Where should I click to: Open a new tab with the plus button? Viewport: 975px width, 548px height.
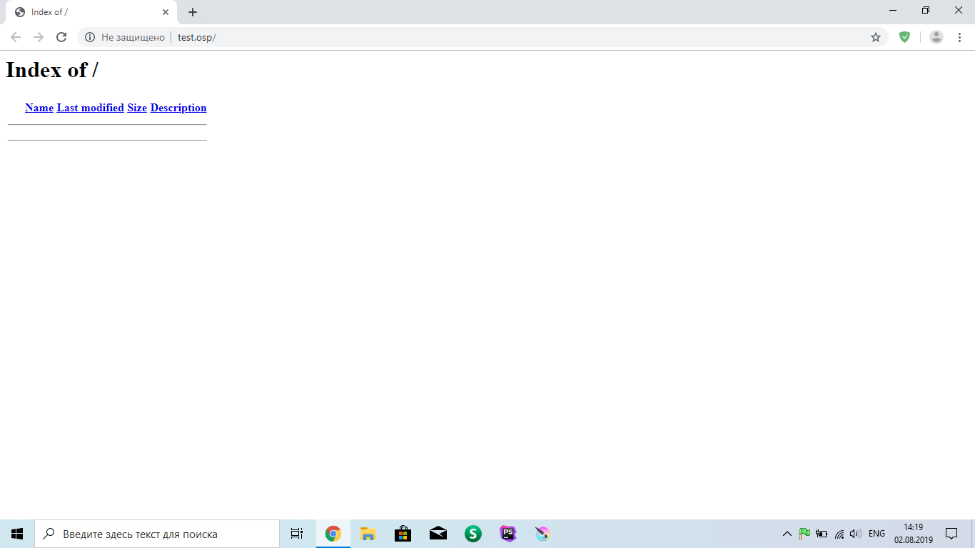(x=193, y=12)
